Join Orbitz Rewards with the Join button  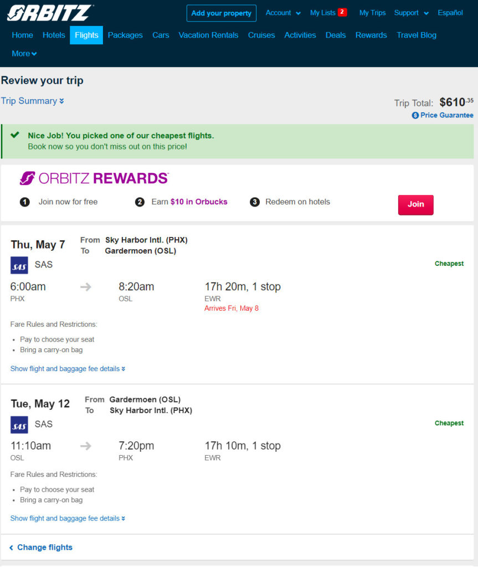tap(416, 205)
